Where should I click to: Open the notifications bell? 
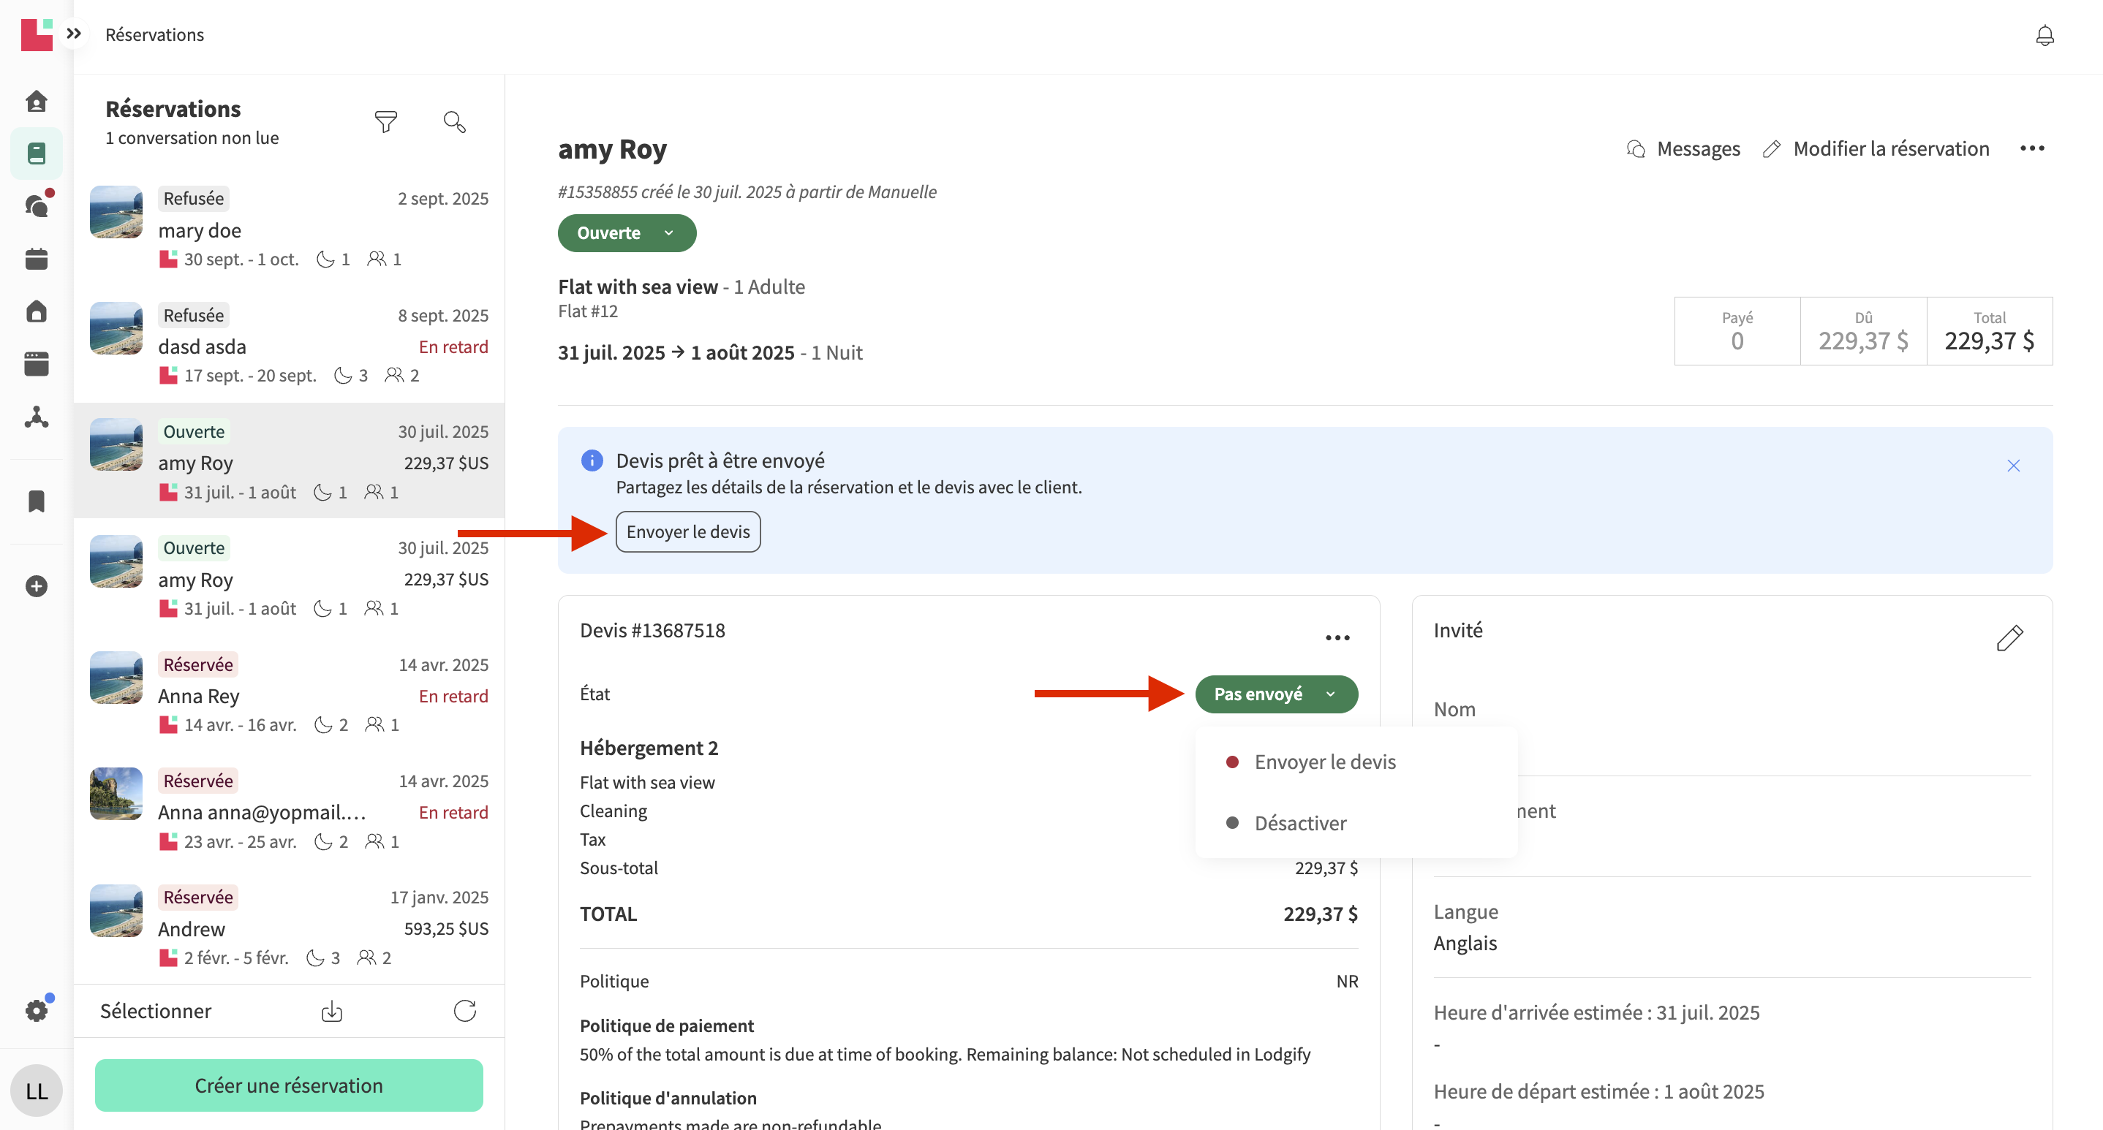(x=2045, y=36)
